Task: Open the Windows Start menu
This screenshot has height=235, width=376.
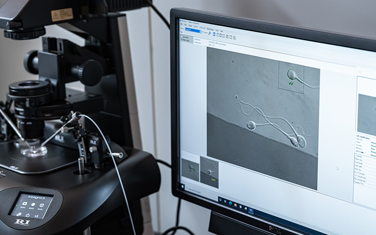Action: point(183,186)
